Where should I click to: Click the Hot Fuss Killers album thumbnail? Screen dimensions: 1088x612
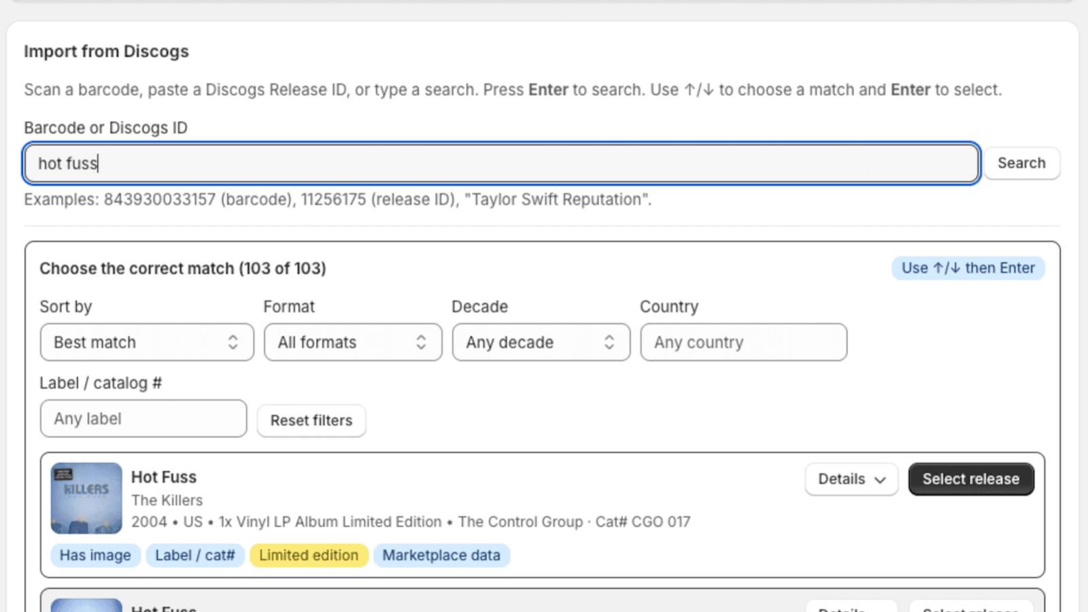[x=86, y=498]
